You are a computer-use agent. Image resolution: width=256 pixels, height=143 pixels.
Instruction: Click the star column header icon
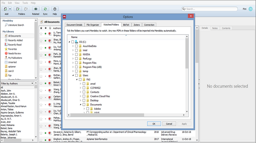(x=41, y=28)
